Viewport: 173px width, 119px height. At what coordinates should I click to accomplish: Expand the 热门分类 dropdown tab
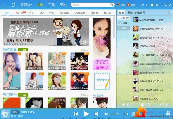tap(65, 13)
